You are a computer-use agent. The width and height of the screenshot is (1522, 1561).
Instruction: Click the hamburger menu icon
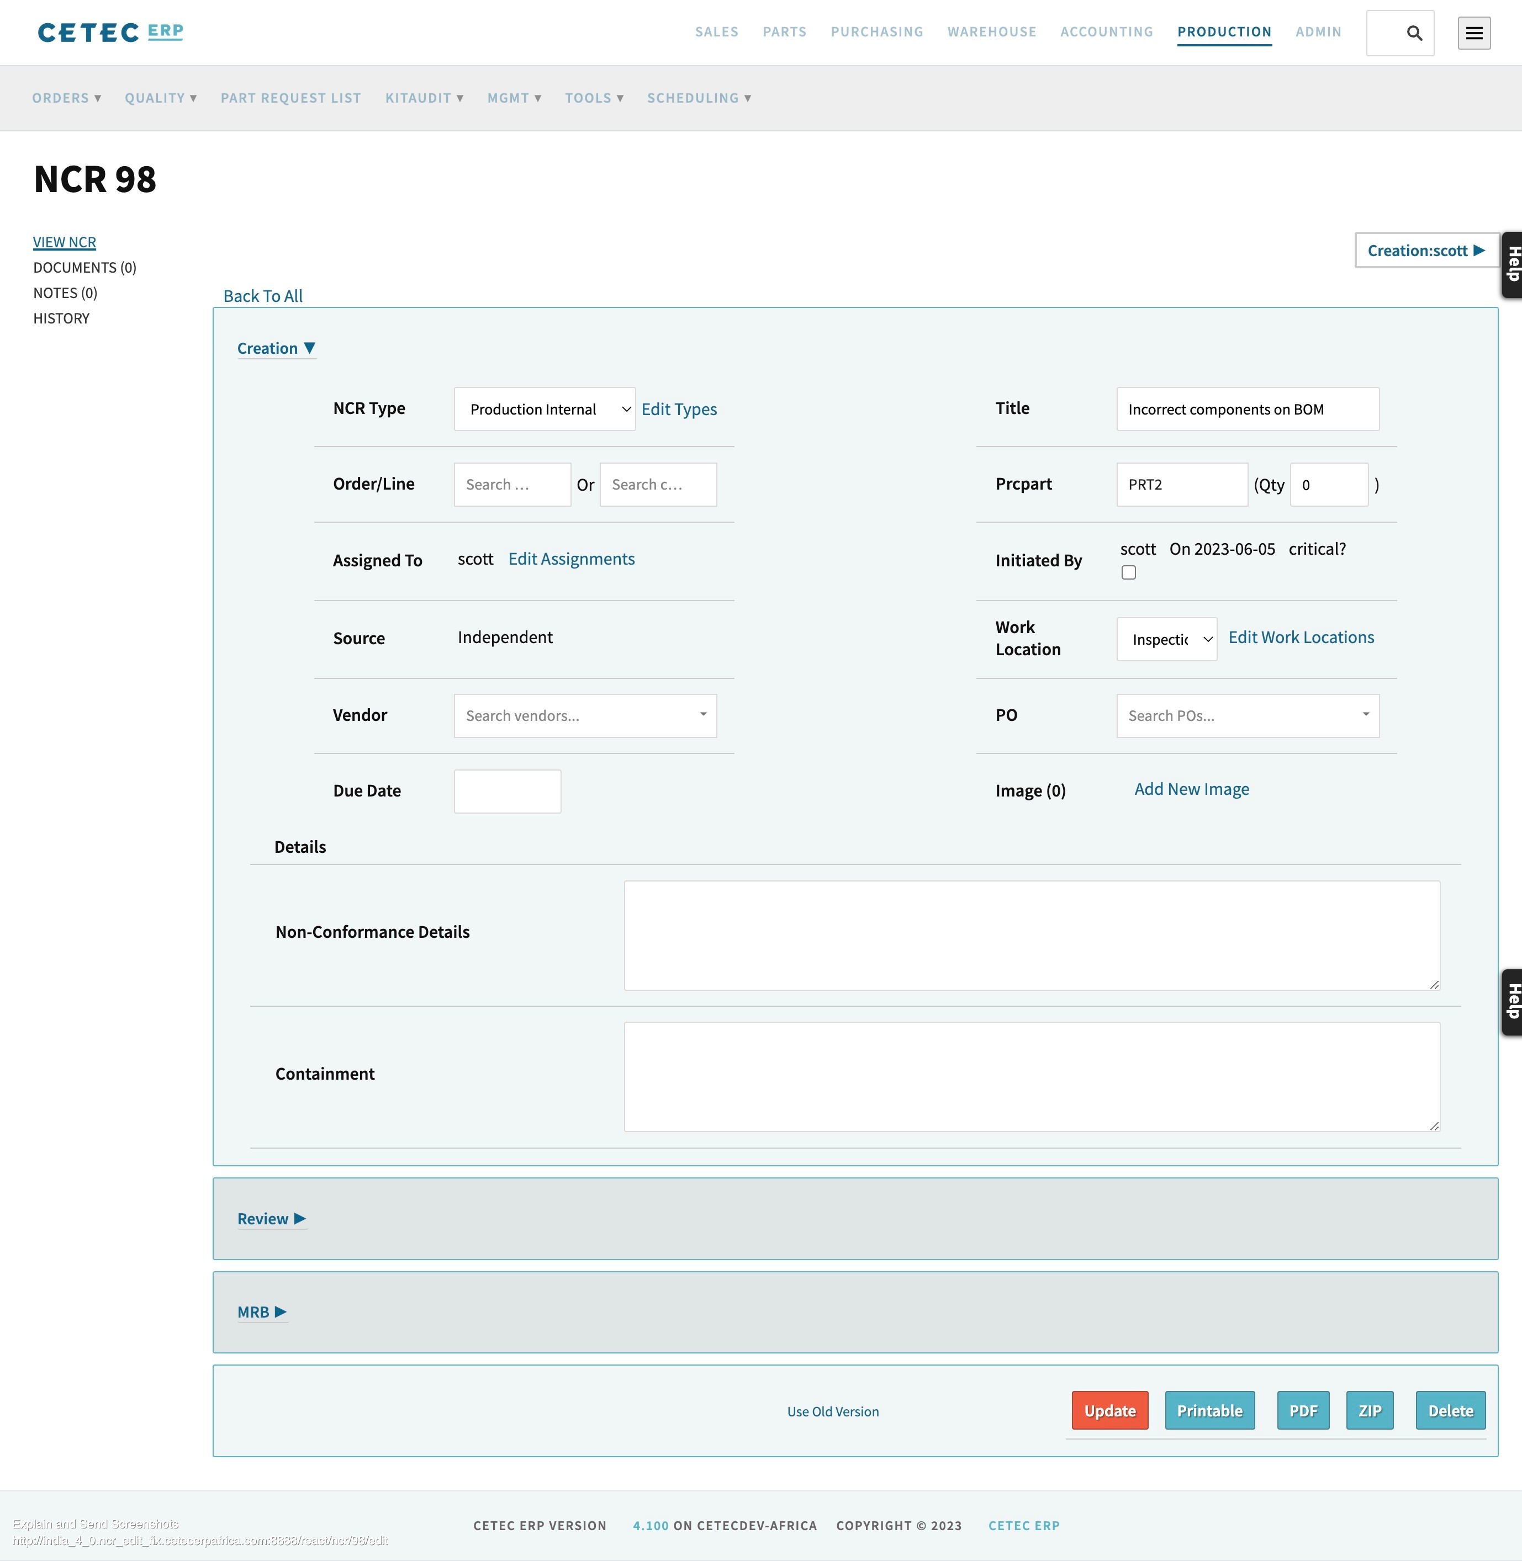coord(1475,32)
